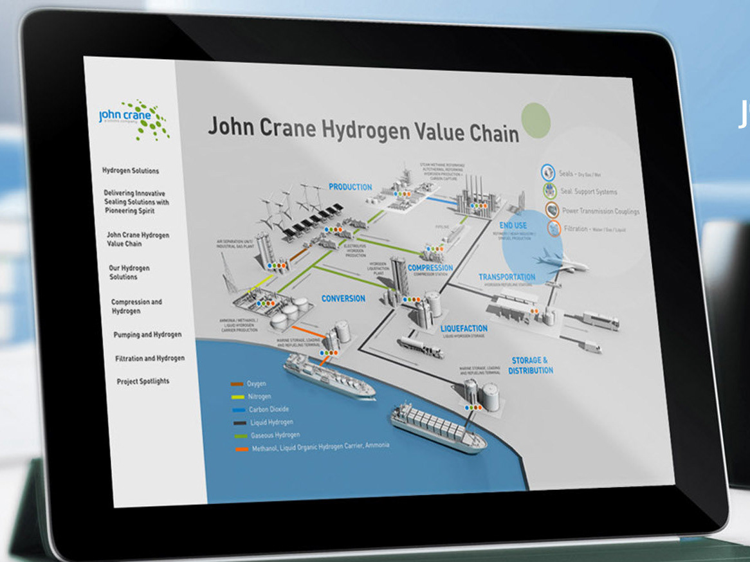Click the Carbon Dioxide blue swatch

pyautogui.click(x=239, y=410)
